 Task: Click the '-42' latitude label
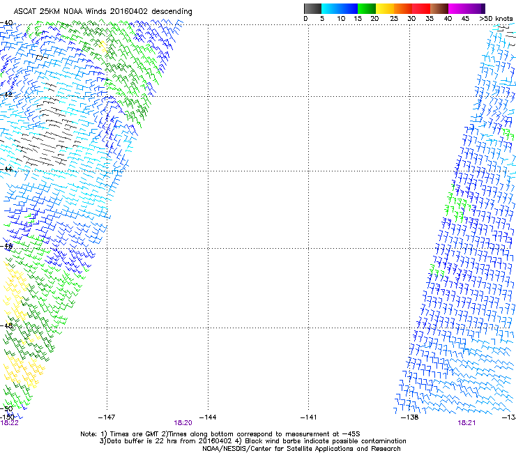coord(6,94)
